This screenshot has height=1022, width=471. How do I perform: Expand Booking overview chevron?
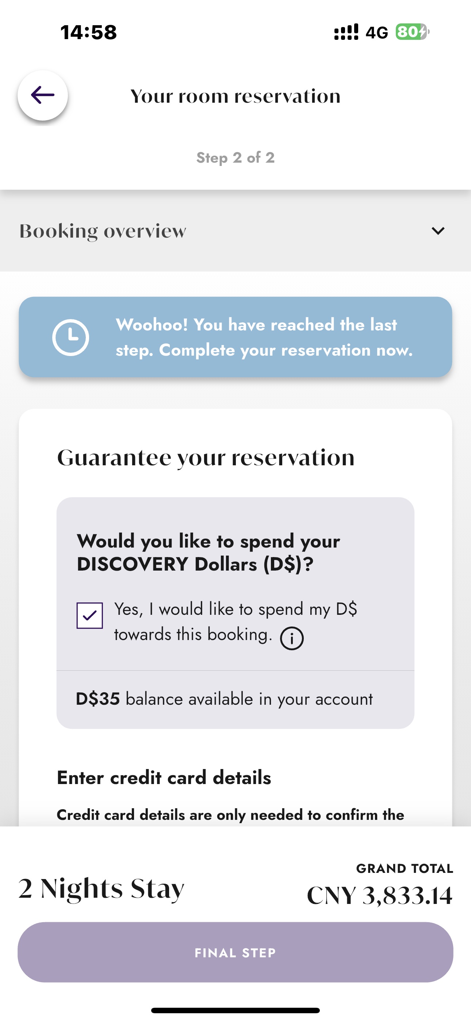(438, 231)
